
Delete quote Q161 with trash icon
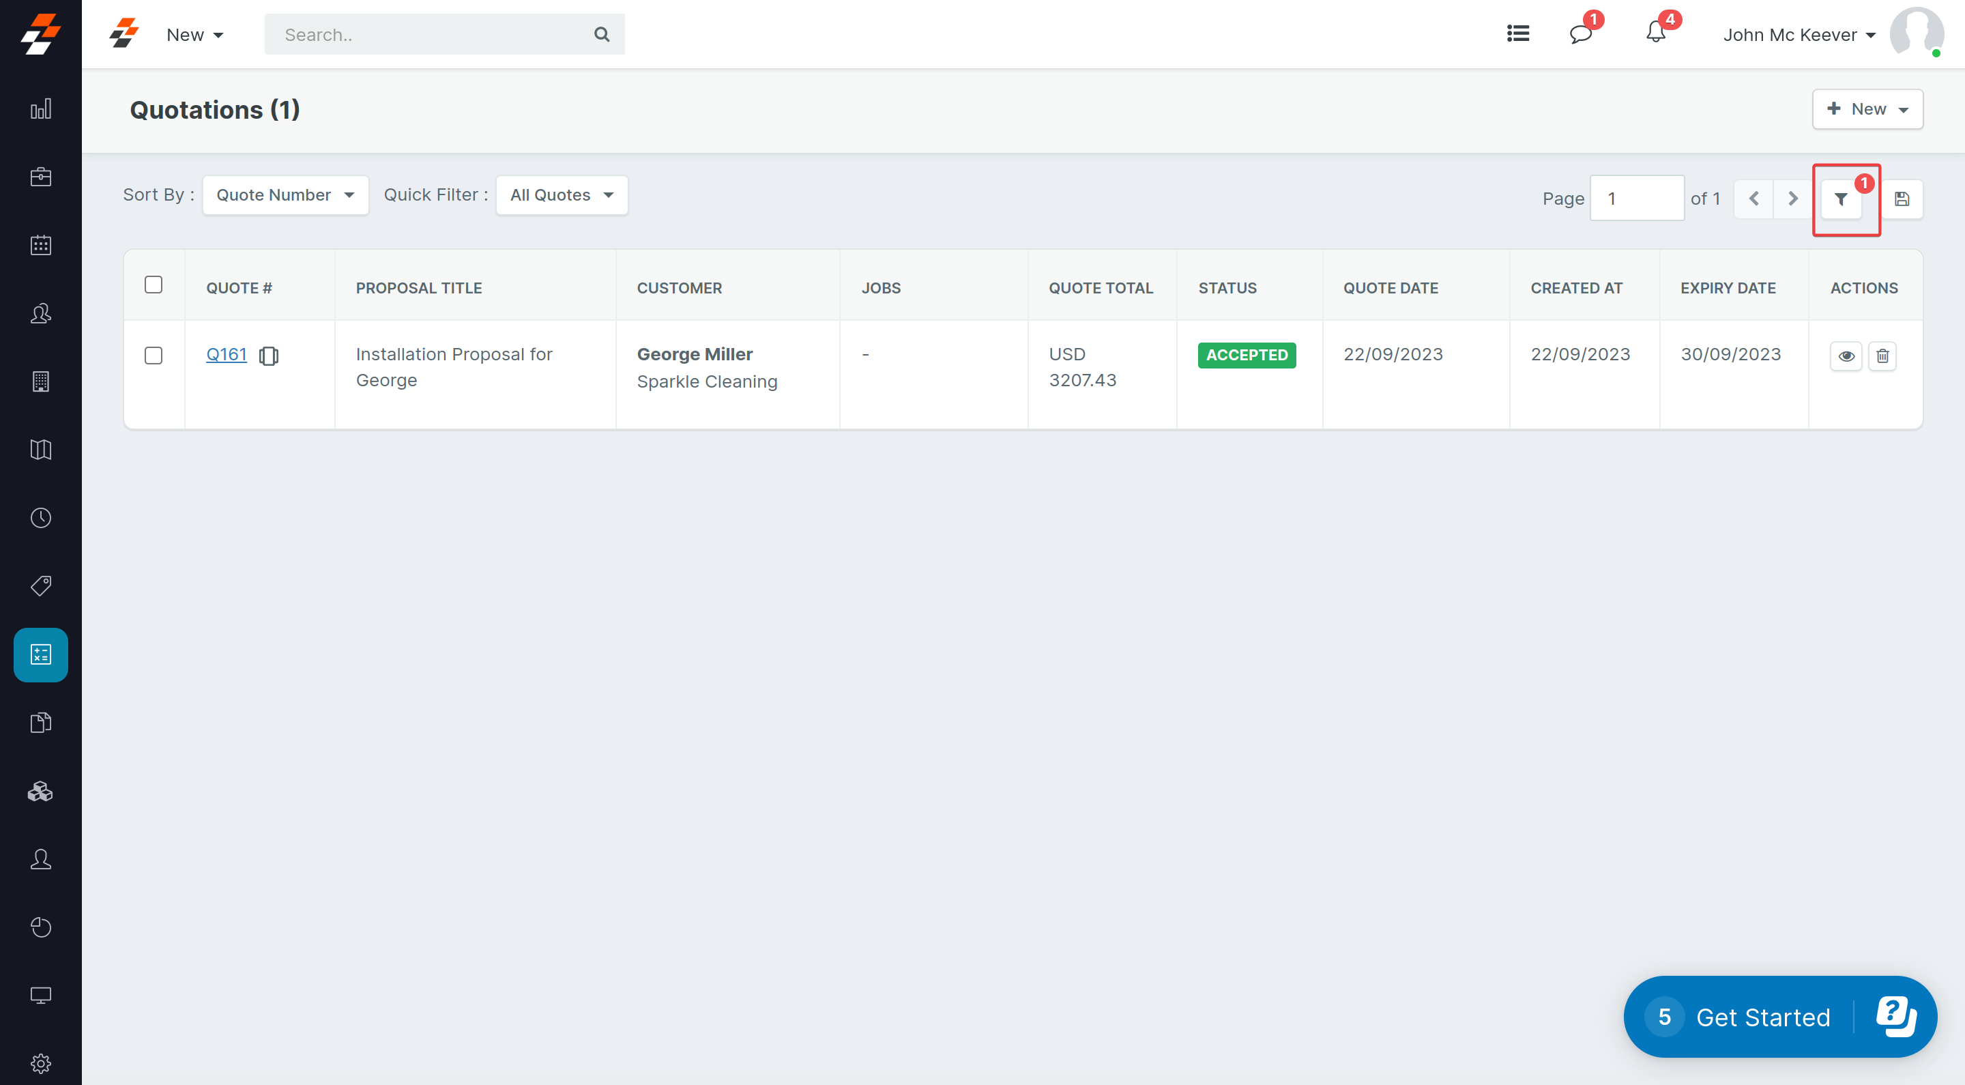coord(1882,356)
